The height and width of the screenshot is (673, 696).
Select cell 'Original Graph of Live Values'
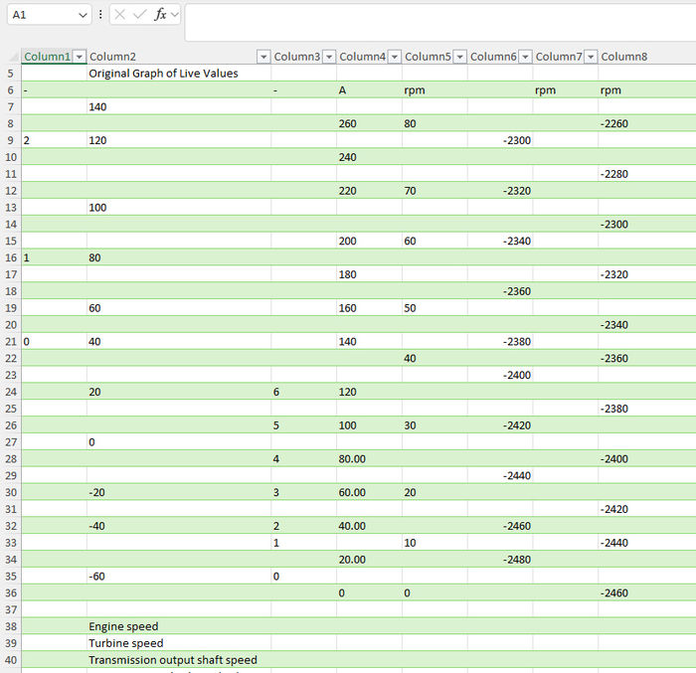pos(179,74)
